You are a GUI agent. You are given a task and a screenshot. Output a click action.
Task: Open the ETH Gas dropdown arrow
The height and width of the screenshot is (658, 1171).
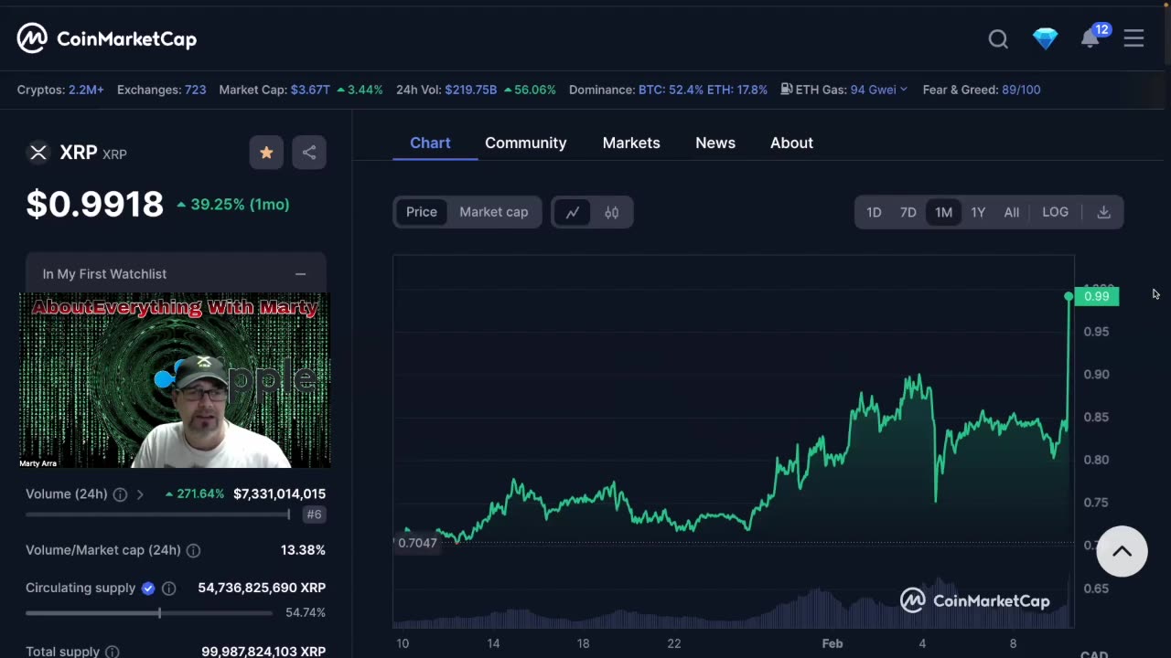coord(904,90)
